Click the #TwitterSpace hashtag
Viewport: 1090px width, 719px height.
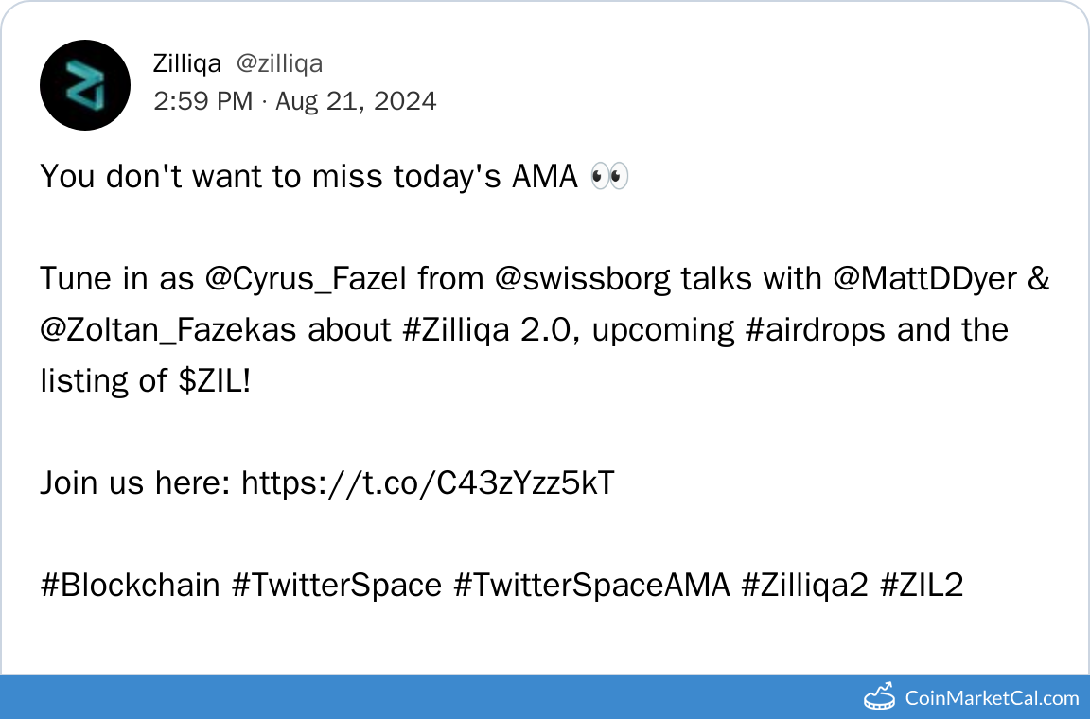(x=337, y=586)
